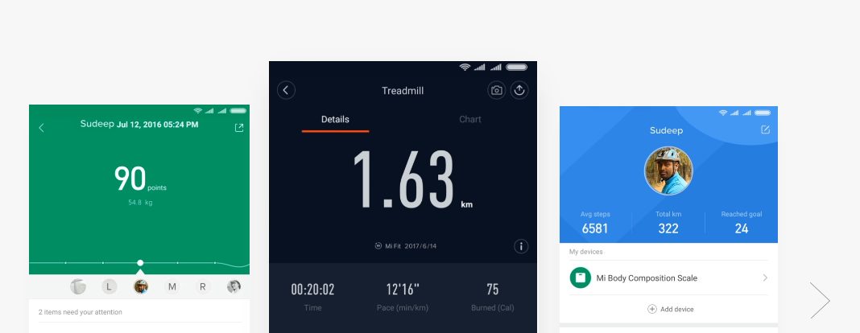This screenshot has height=333, width=860.
Task: Tap the back arrow on Treadmill screen
Action: pos(286,90)
